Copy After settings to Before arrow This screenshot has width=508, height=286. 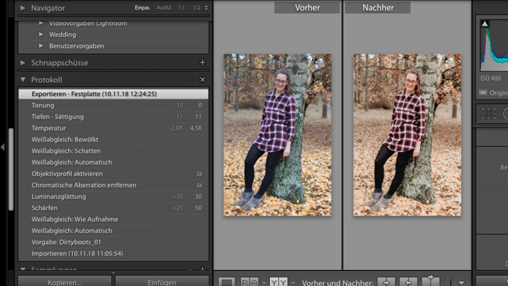[408, 282]
